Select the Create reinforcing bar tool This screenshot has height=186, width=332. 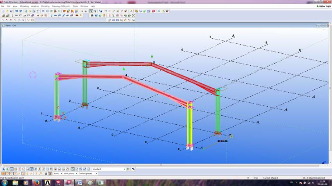click(38, 16)
